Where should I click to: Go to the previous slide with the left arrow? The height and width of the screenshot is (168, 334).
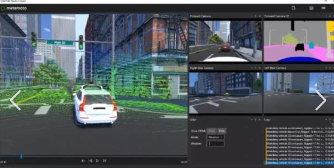15,100
